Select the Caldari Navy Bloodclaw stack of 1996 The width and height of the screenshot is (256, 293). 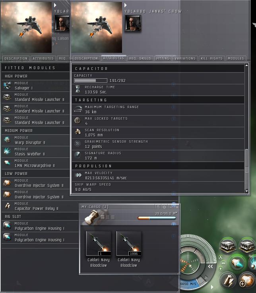pyautogui.click(x=128, y=243)
